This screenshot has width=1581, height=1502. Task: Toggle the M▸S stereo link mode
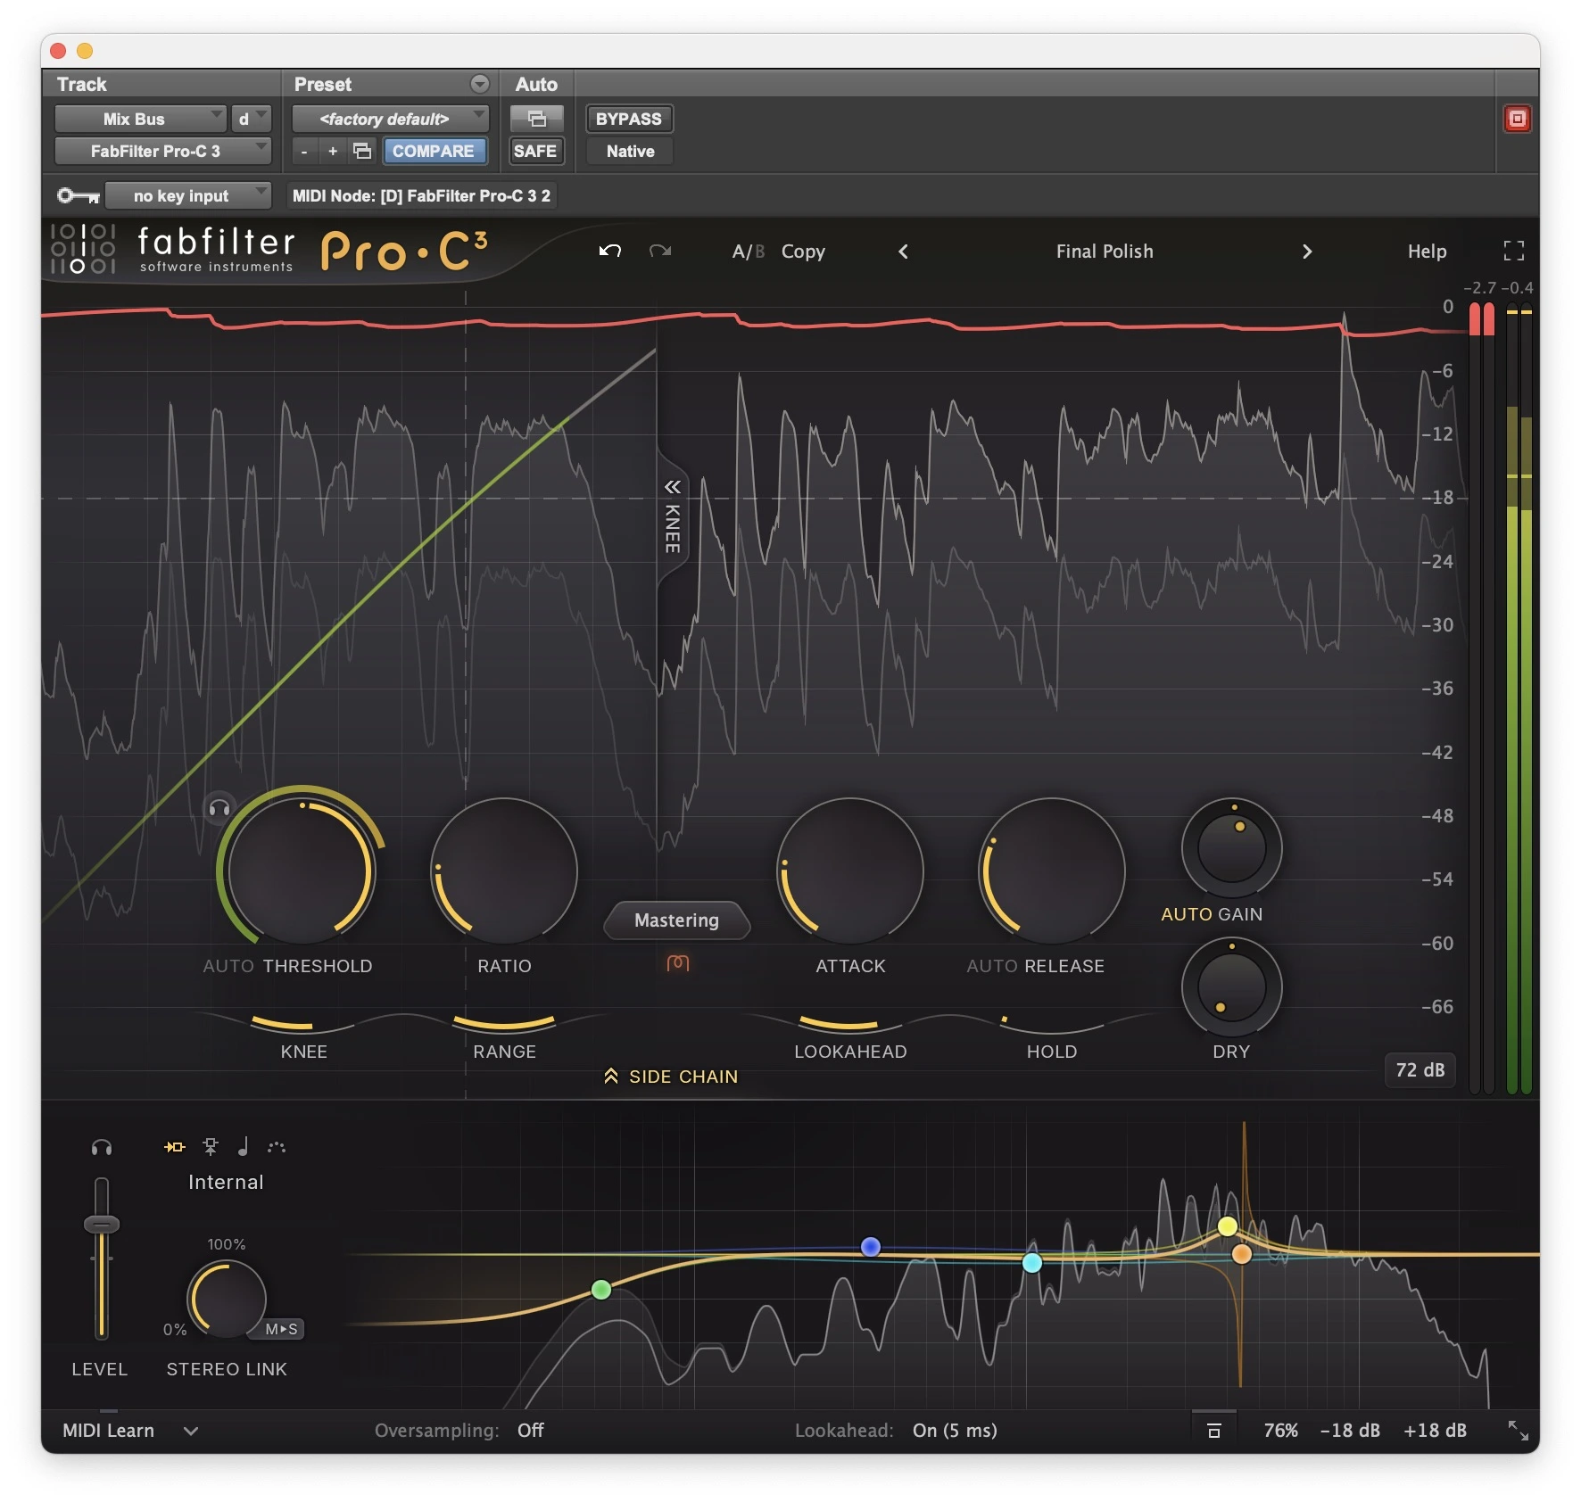tap(282, 1329)
